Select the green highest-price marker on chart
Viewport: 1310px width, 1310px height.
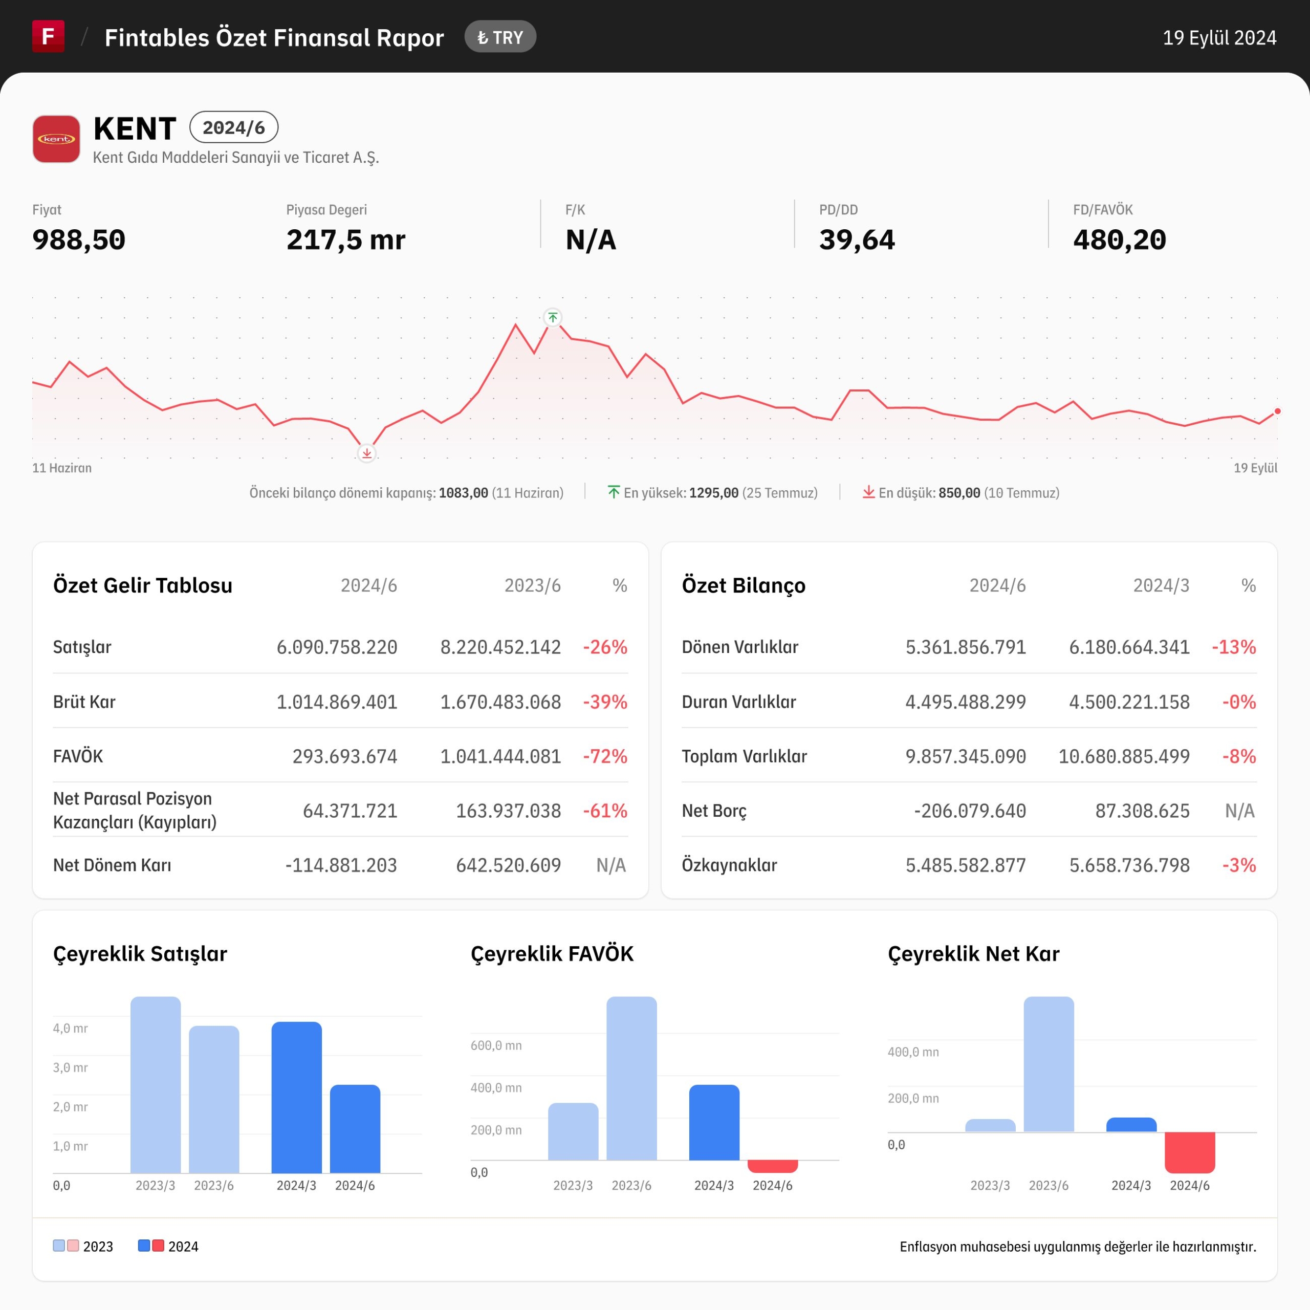tap(553, 317)
